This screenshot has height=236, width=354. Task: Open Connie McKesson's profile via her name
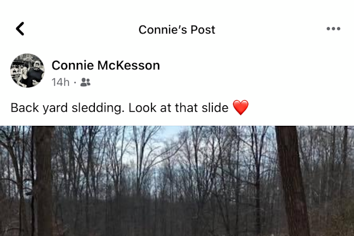coord(106,65)
